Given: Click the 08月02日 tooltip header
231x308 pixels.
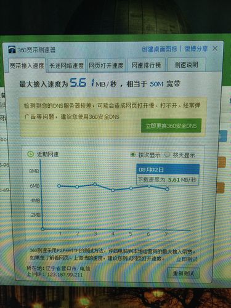Looking at the screenshot, I should [x=168, y=169].
